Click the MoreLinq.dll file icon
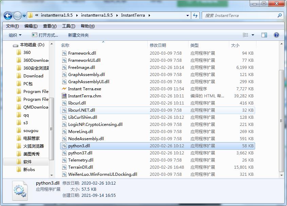 (64, 132)
